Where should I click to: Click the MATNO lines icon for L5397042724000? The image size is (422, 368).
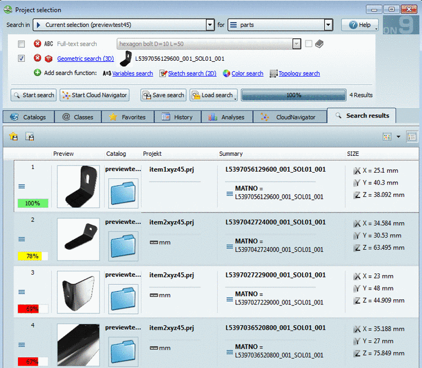pyautogui.click(x=230, y=246)
